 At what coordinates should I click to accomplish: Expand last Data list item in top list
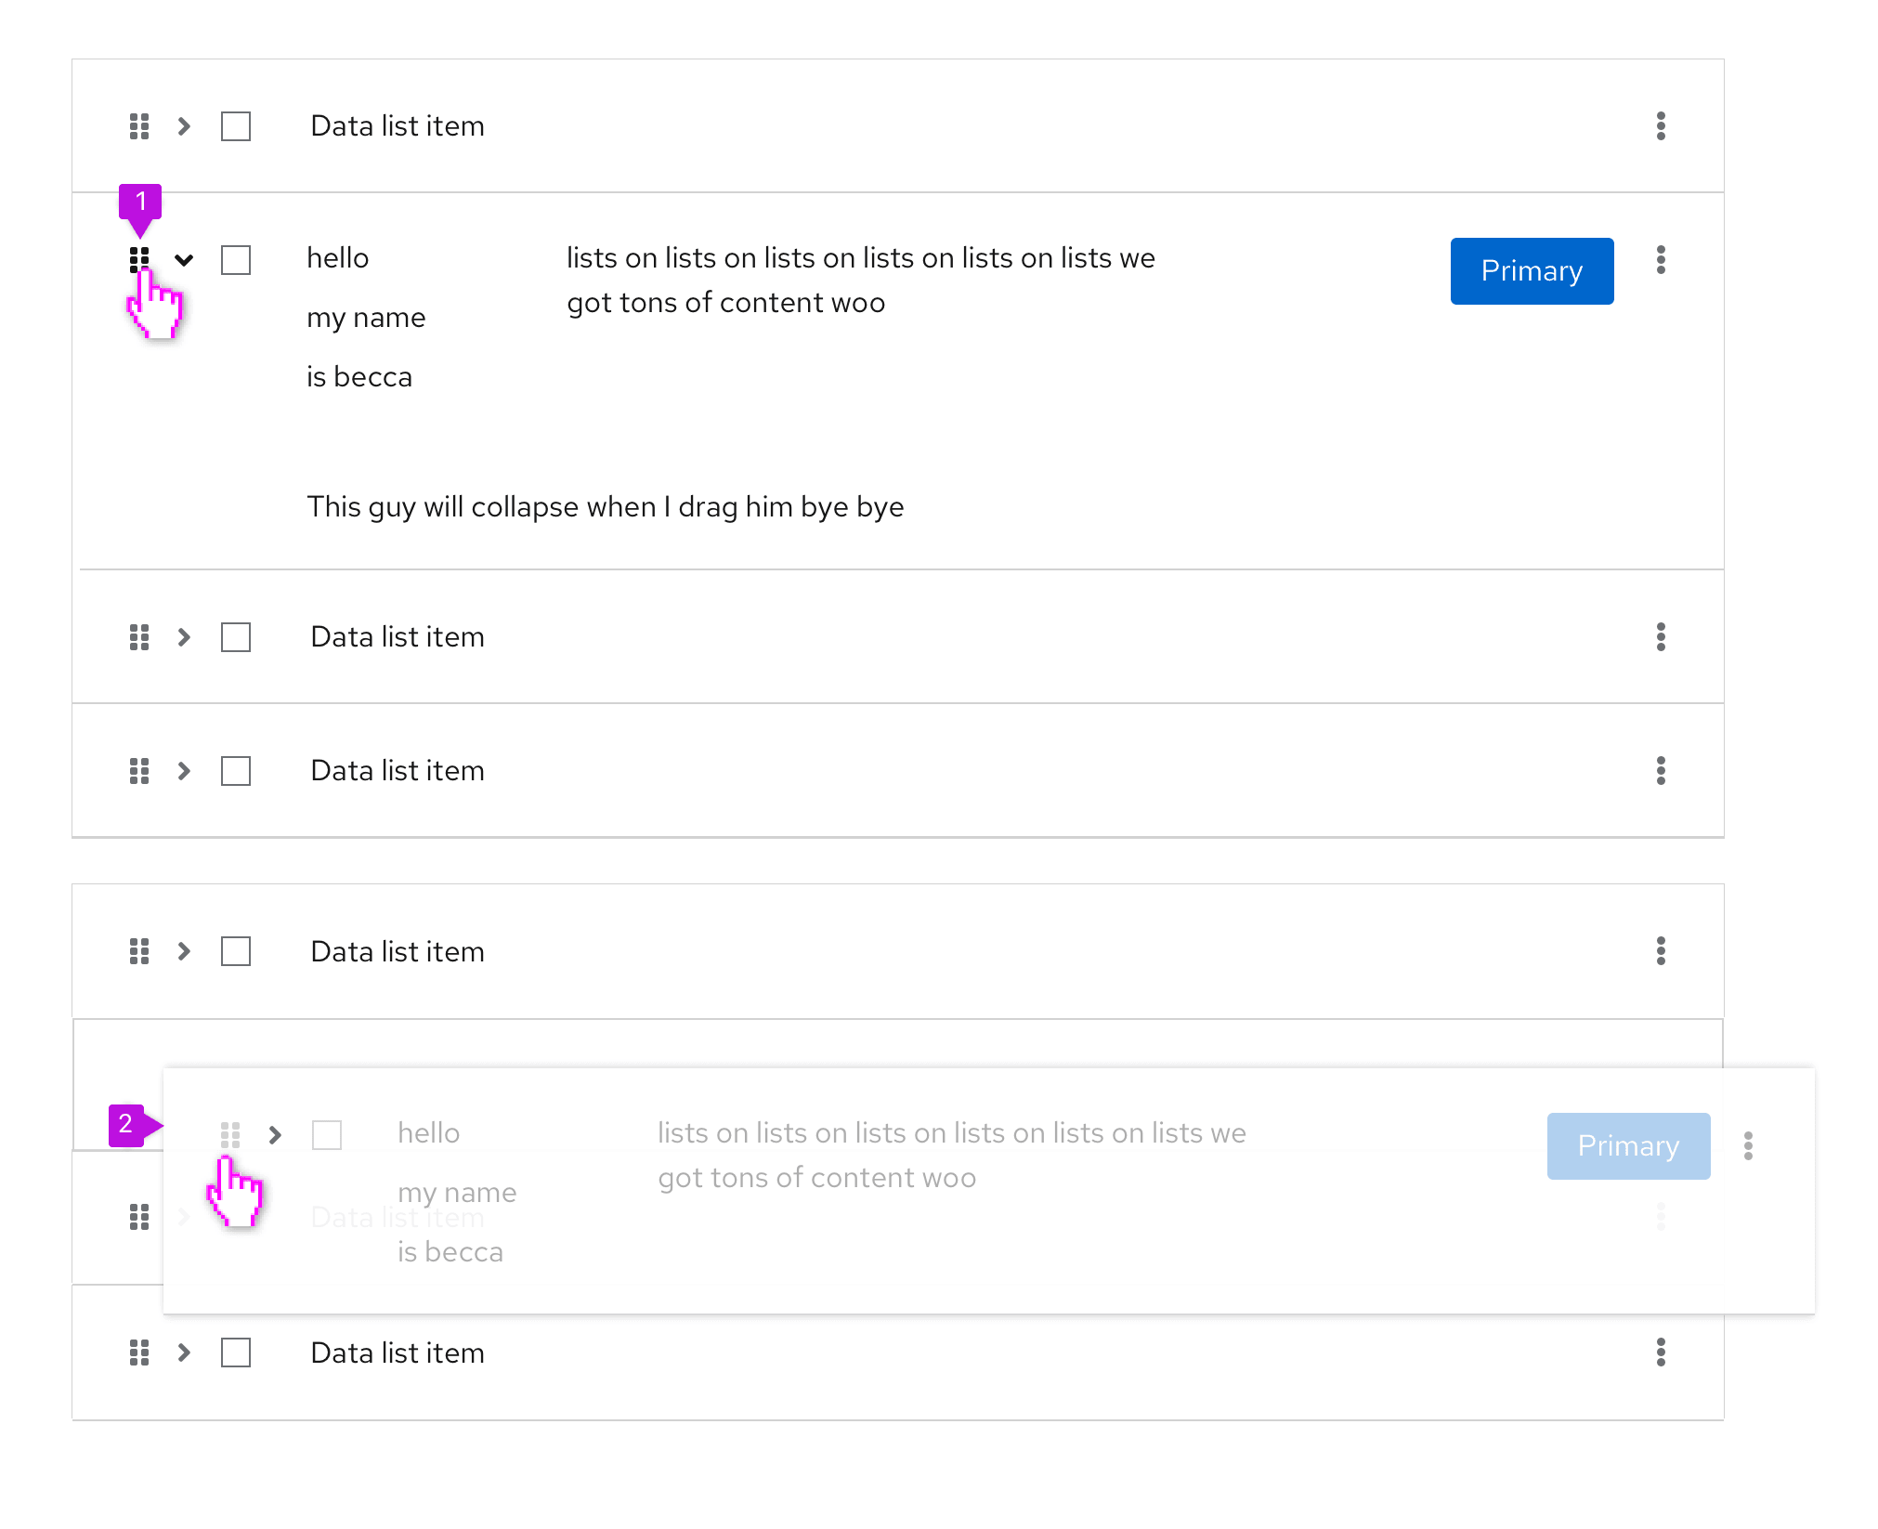coord(184,771)
